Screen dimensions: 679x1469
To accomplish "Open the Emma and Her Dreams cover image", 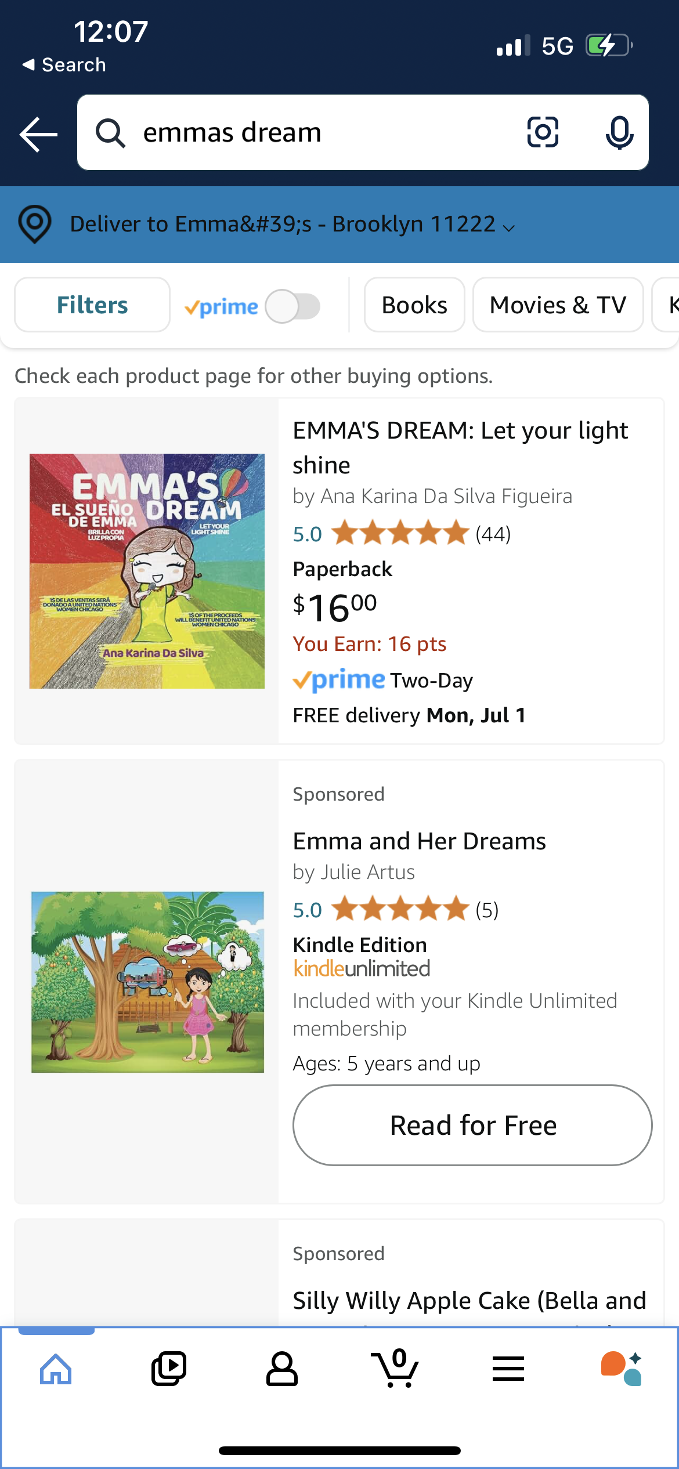I will pyautogui.click(x=147, y=982).
